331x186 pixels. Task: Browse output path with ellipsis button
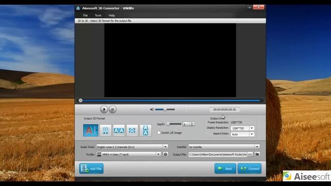pyautogui.click(x=250, y=154)
